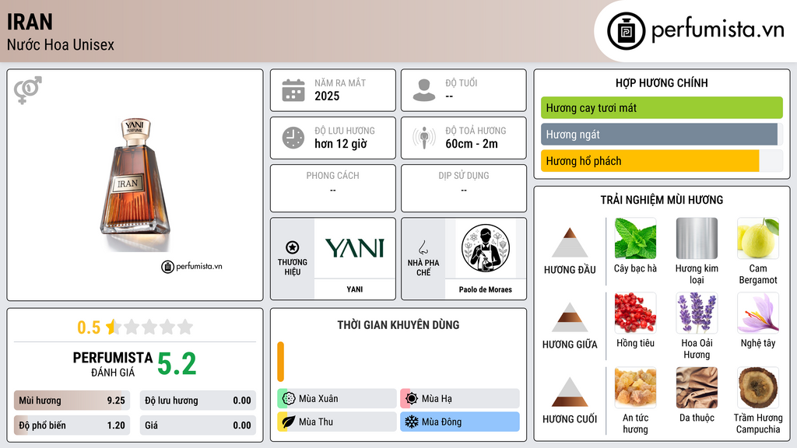Click the Hương cuối pyramid icon
Screen dimensions: 797x448
[x=570, y=392]
